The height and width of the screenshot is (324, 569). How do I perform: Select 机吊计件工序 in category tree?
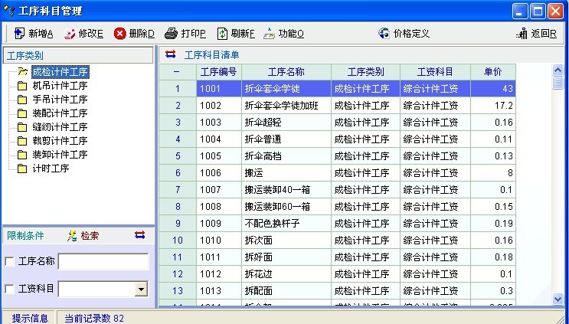(60, 86)
